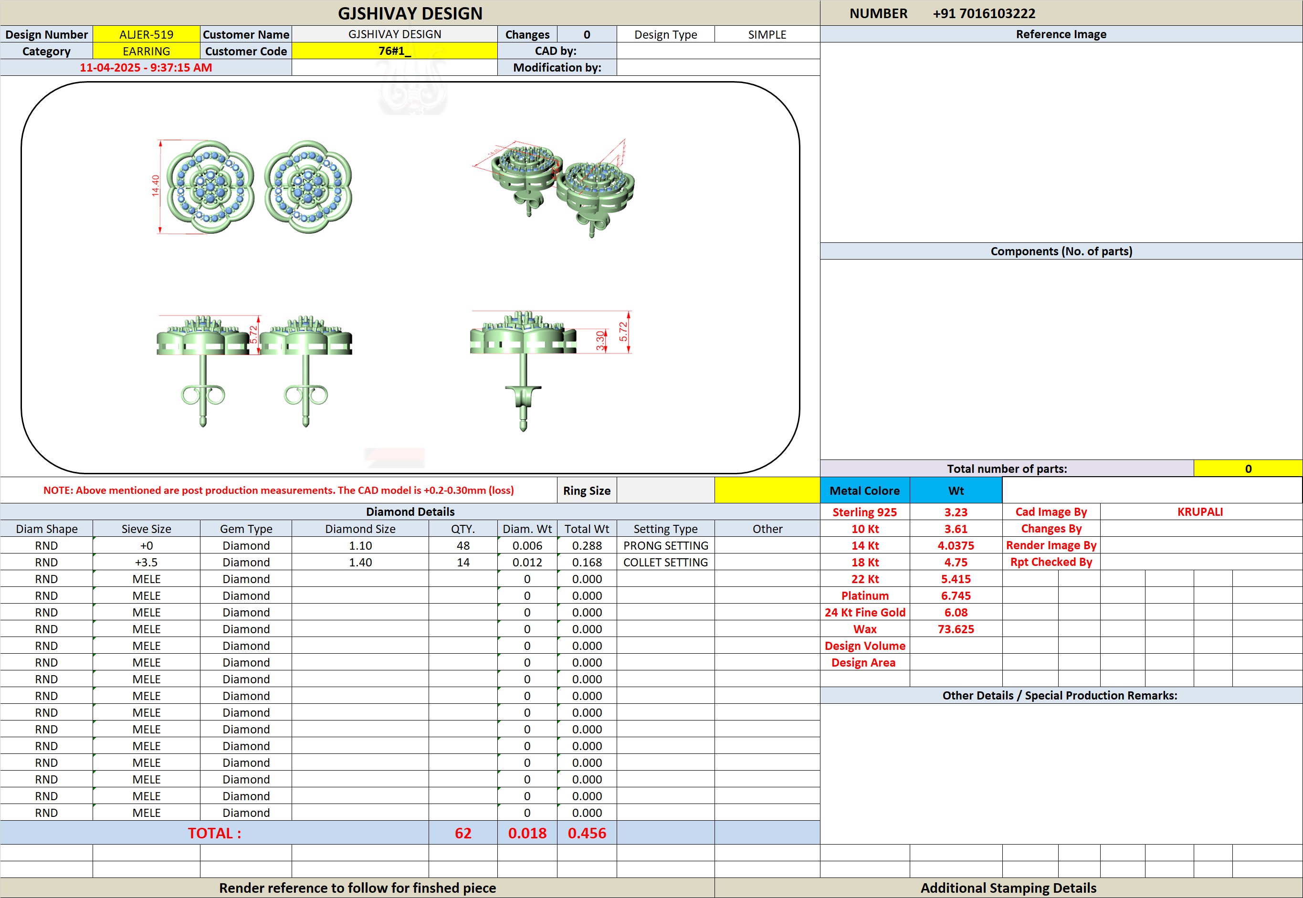This screenshot has width=1303, height=898.
Task: Click the blue Metal Colore header cell
Action: (864, 490)
